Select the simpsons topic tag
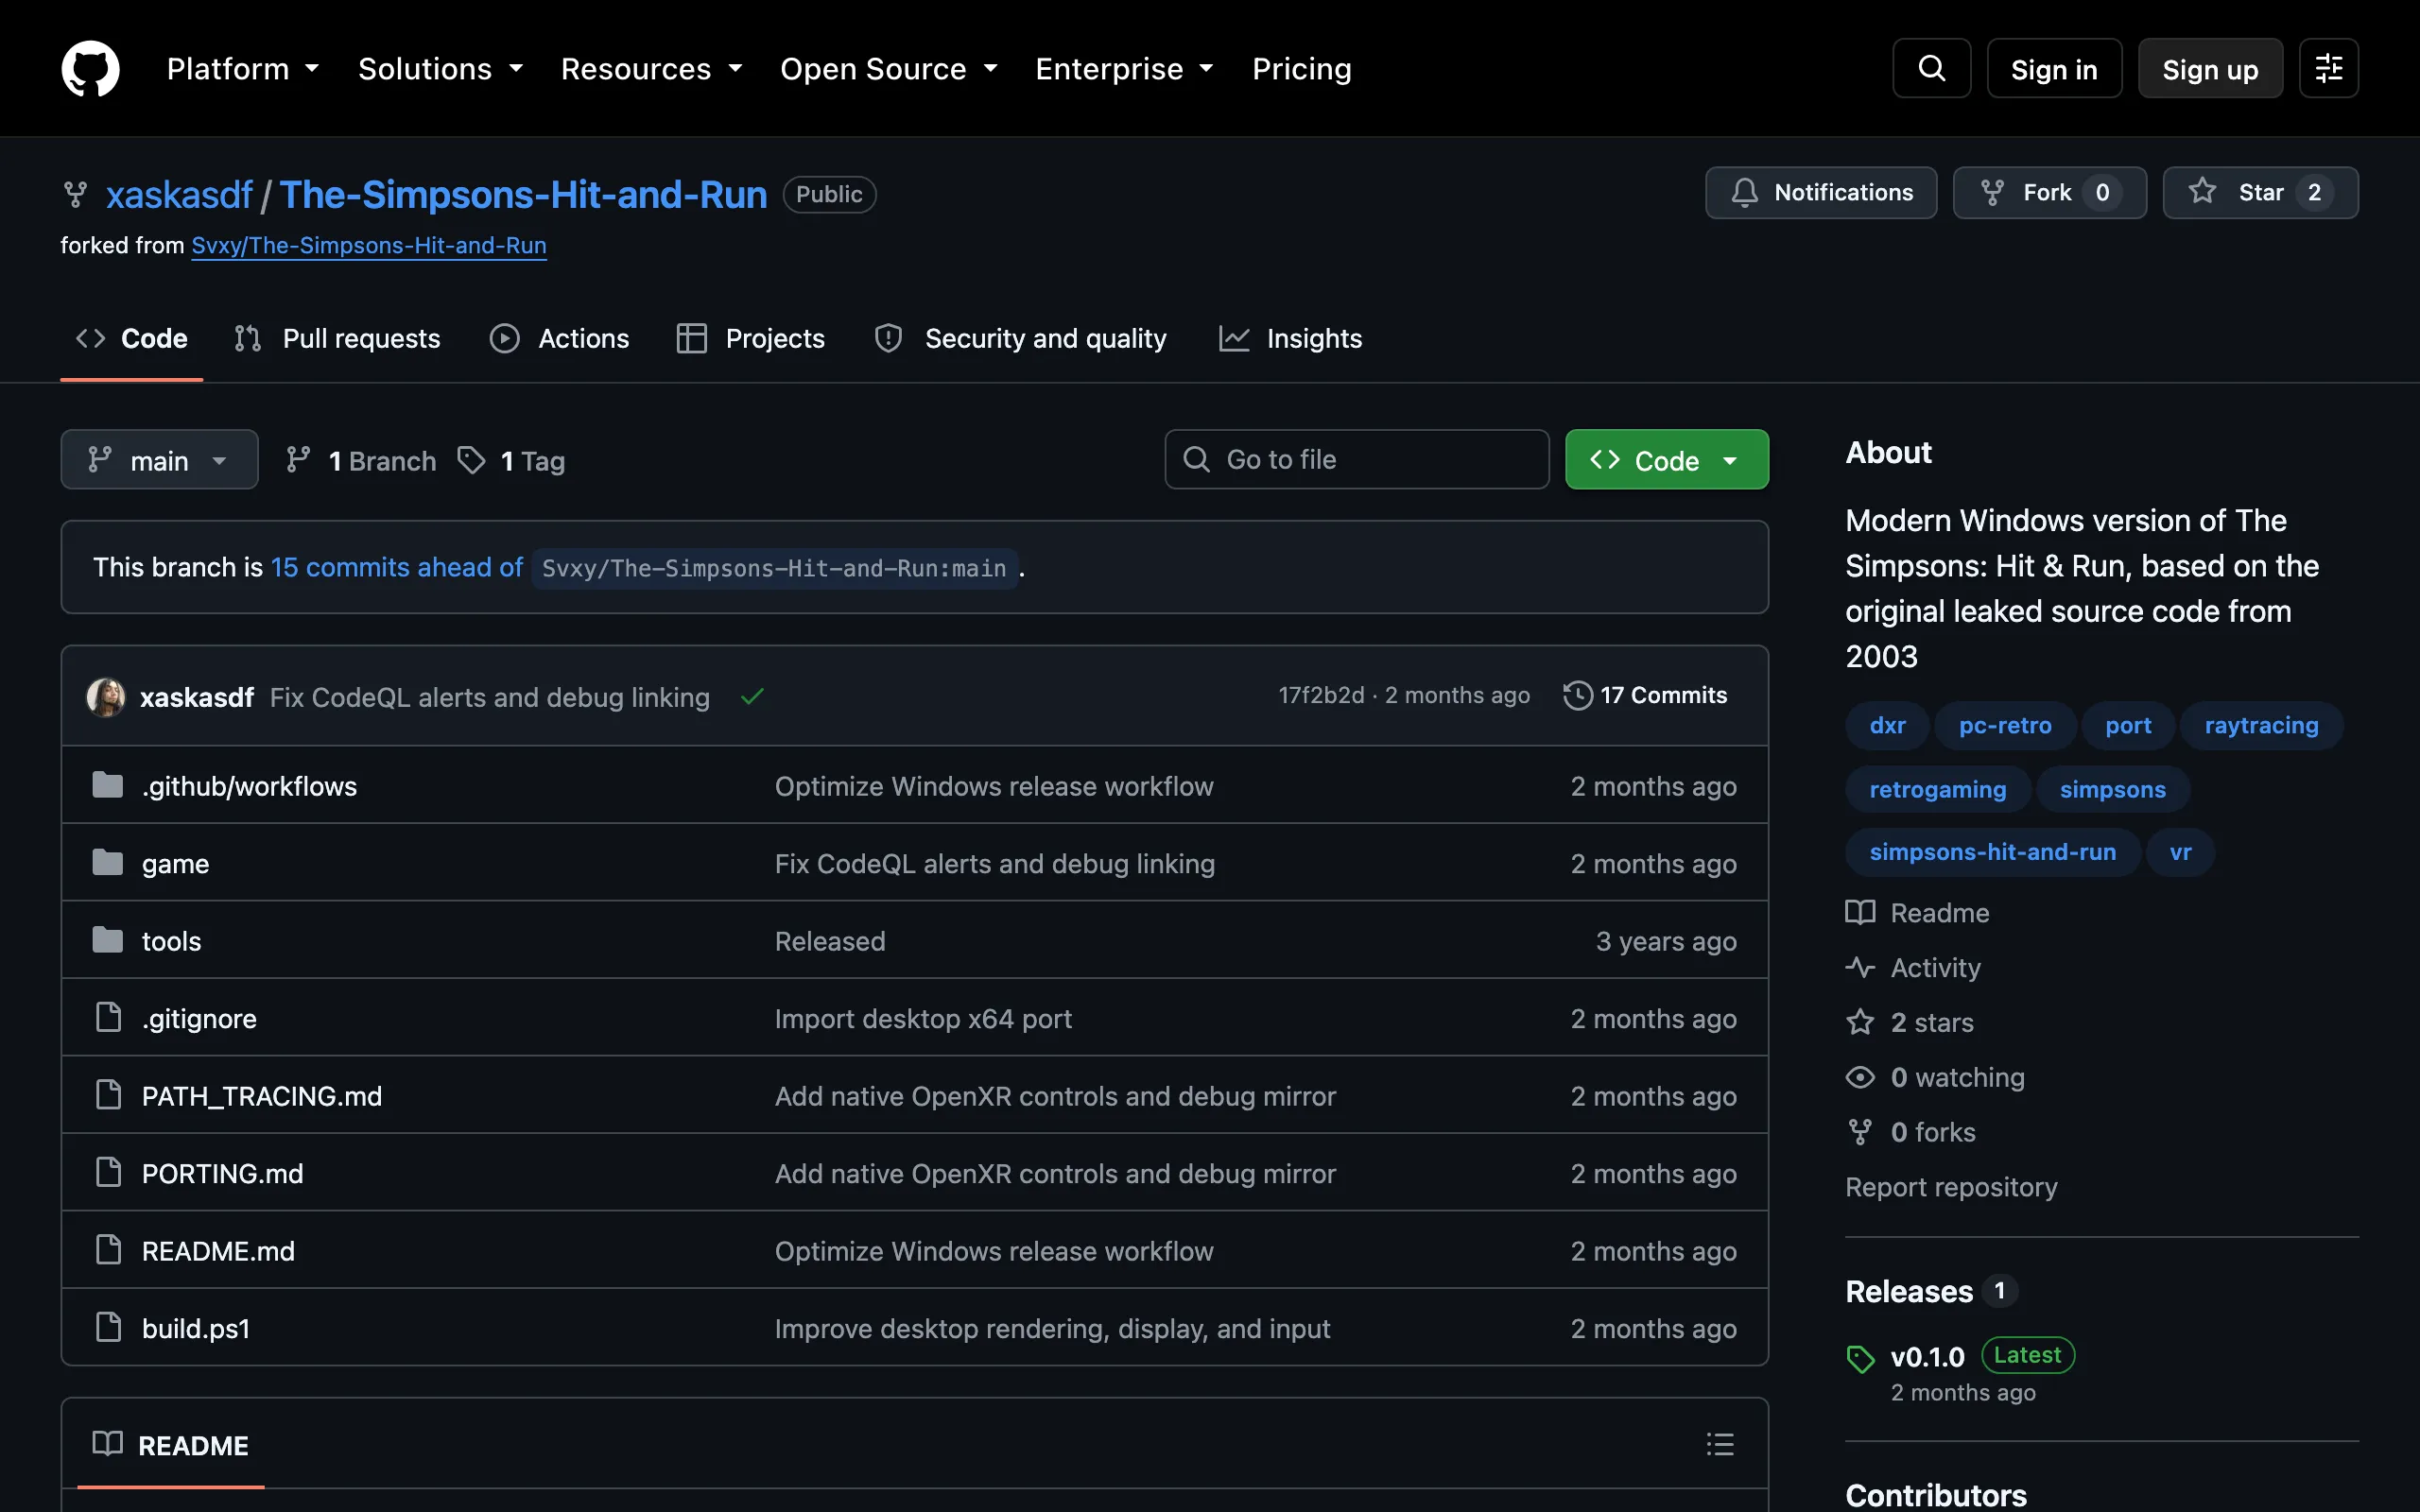 click(x=2113, y=789)
